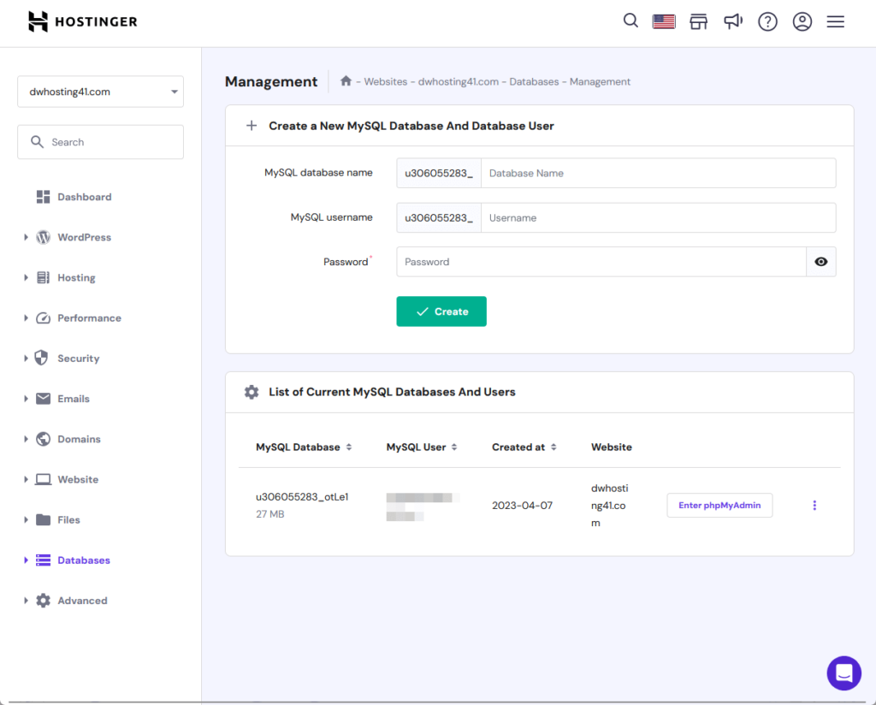Click the Hostinger logo
The image size is (876, 705).
click(x=83, y=21)
